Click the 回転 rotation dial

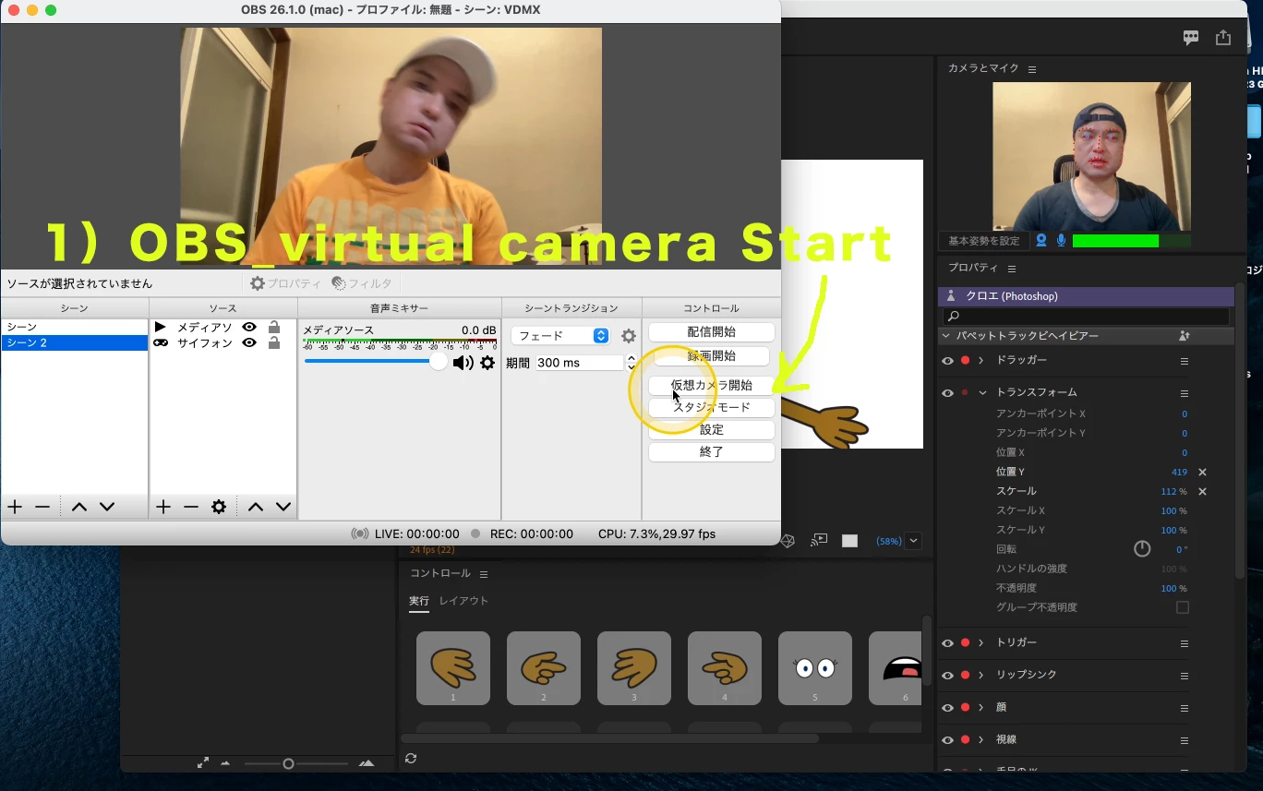[1142, 549]
